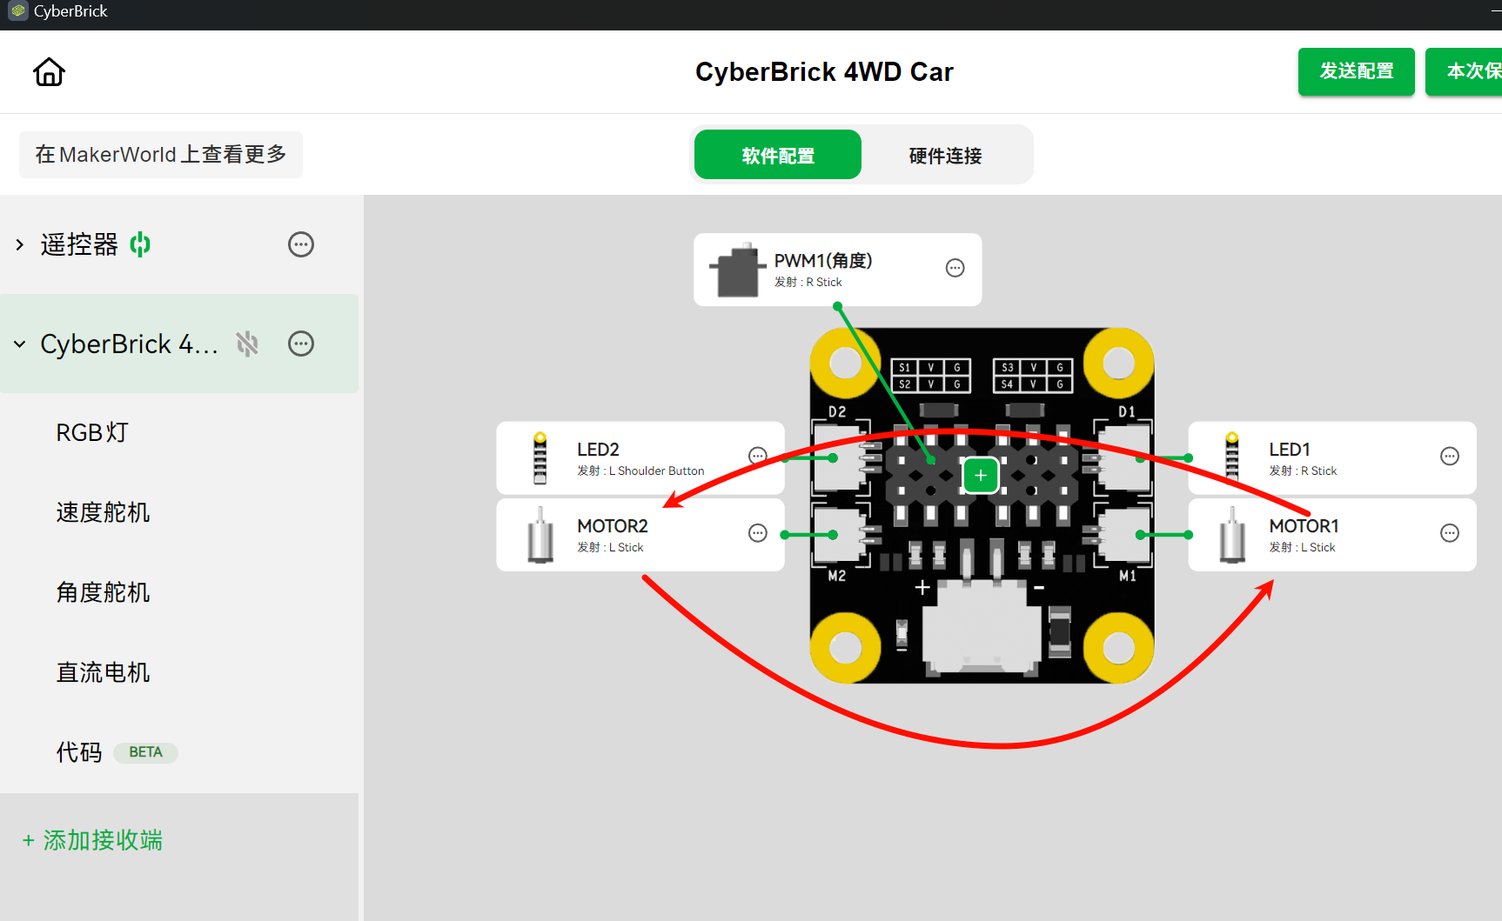The image size is (1502, 921).
Task: Select RGB灯 in sidebar
Action: (x=92, y=432)
